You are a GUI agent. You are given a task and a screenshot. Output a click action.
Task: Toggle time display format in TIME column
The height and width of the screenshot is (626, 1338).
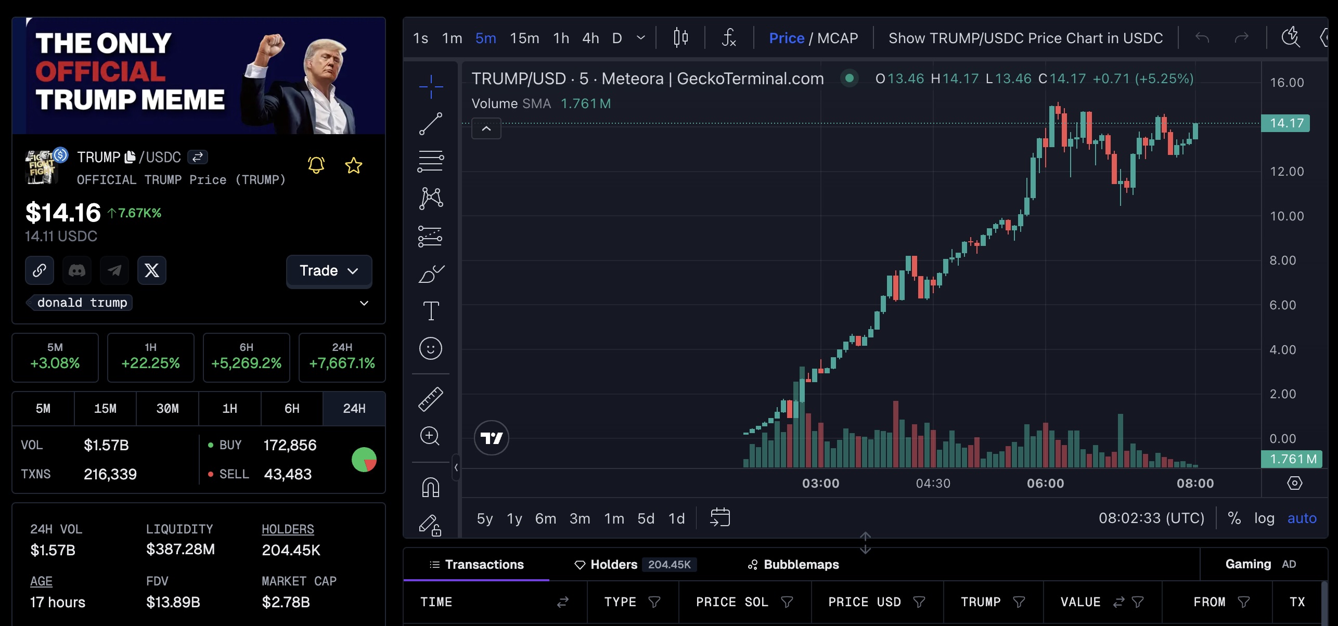click(563, 602)
